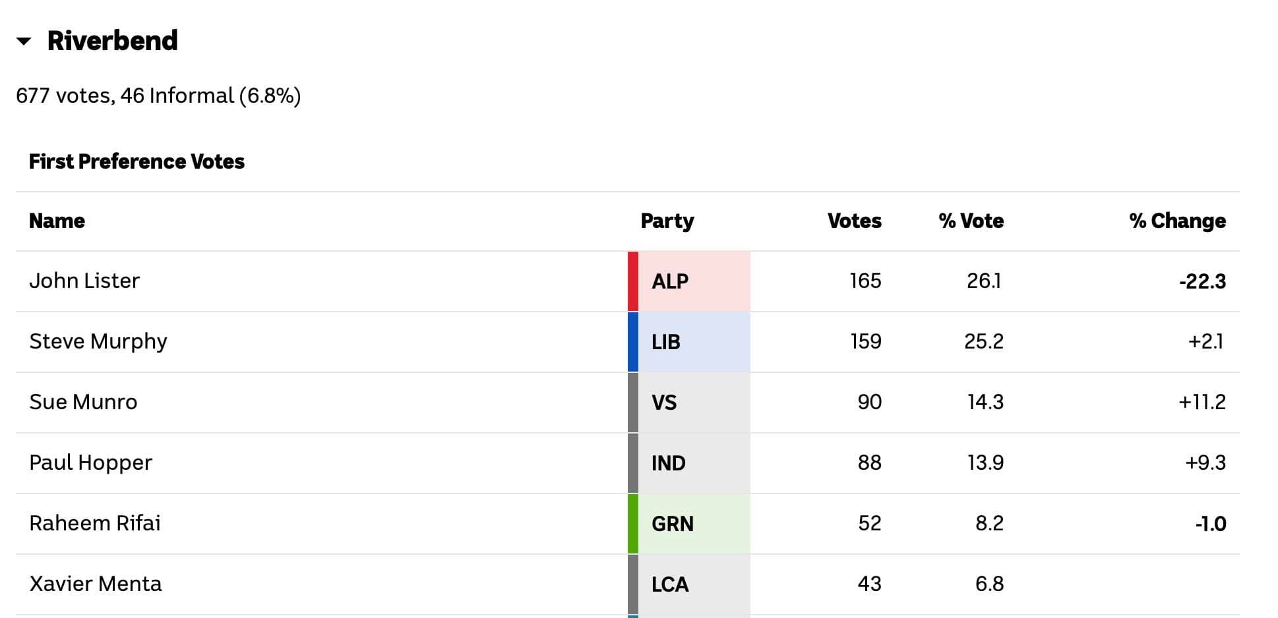This screenshot has height=618, width=1278.
Task: Collapse the Riverbend section arrow
Action: click(x=24, y=42)
